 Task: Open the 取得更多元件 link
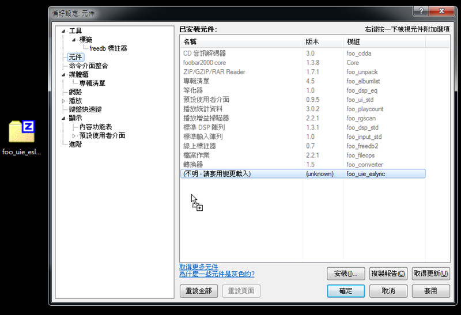tap(199, 267)
